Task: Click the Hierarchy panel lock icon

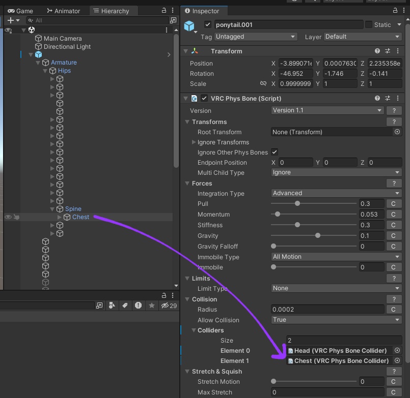Action: [x=164, y=11]
